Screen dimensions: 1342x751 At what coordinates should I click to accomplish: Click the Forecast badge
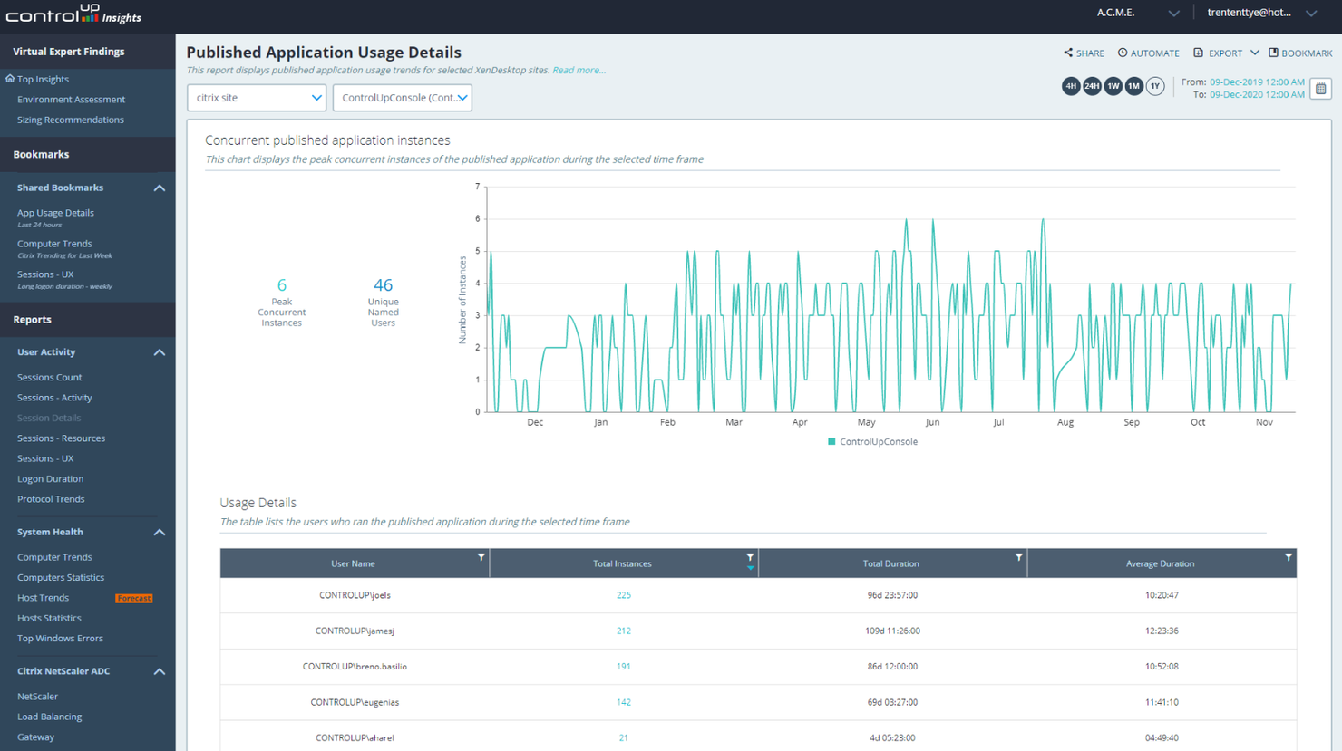tap(134, 599)
